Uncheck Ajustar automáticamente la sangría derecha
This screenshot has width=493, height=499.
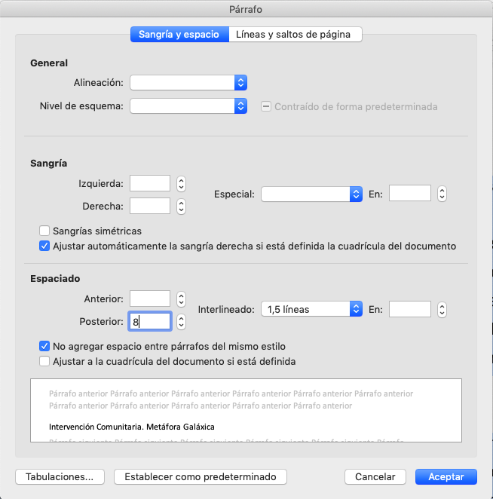tap(45, 246)
